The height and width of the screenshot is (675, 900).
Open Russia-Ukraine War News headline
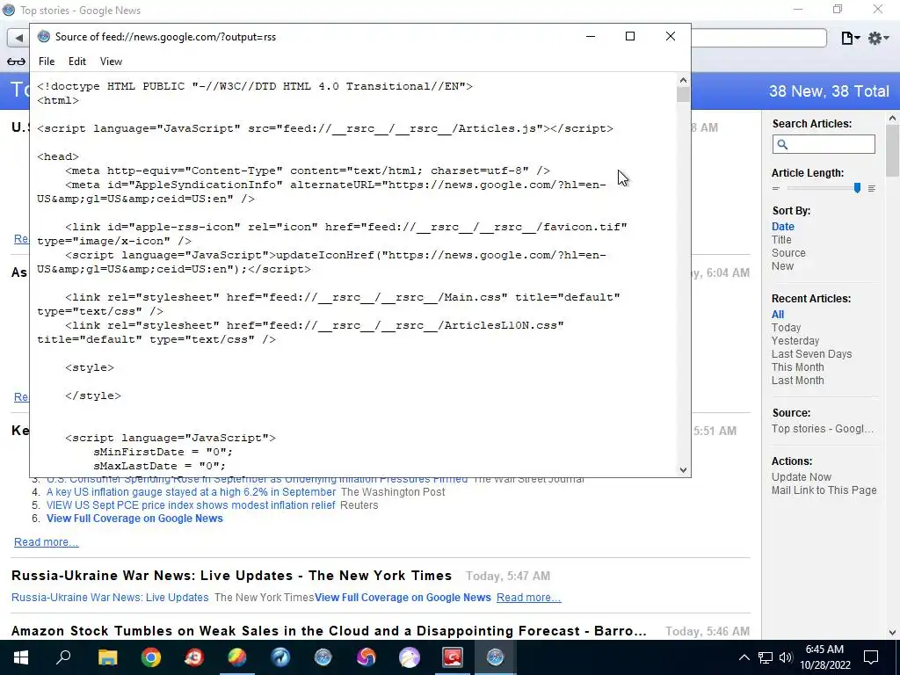[231, 576]
